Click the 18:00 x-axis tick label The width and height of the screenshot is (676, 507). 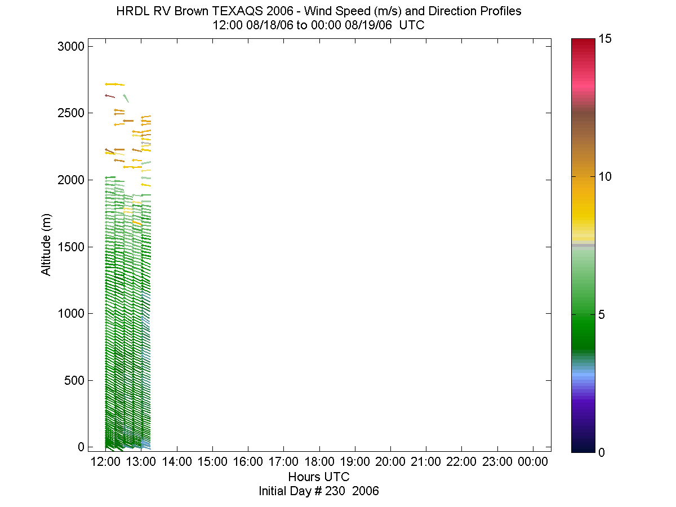319,462
